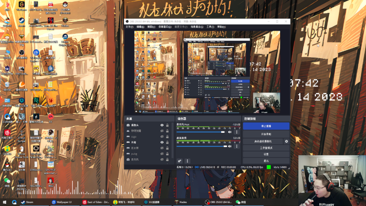
Task: Unlock the 摄像头 source lock
Action: click(167, 125)
